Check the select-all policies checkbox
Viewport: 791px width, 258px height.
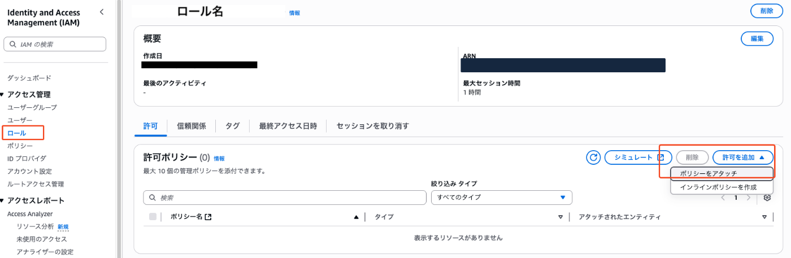(153, 217)
